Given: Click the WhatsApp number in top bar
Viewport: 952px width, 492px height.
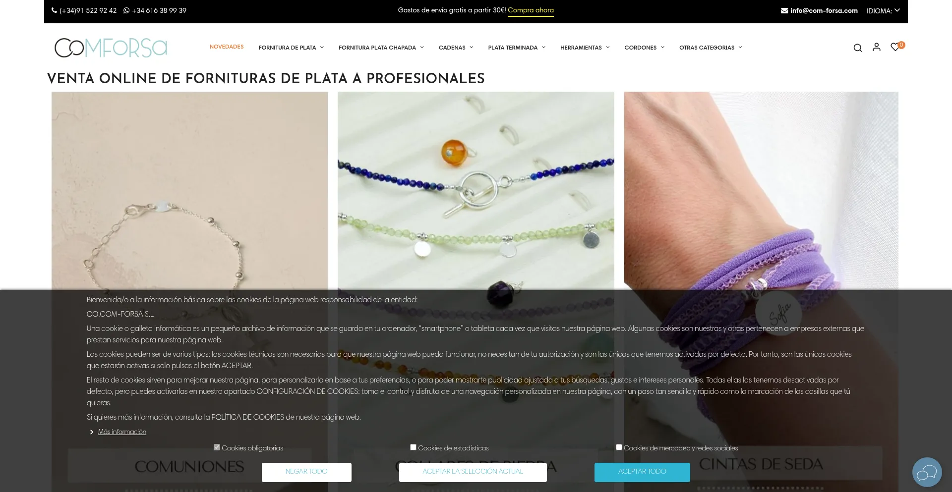Looking at the screenshot, I should coord(155,10).
